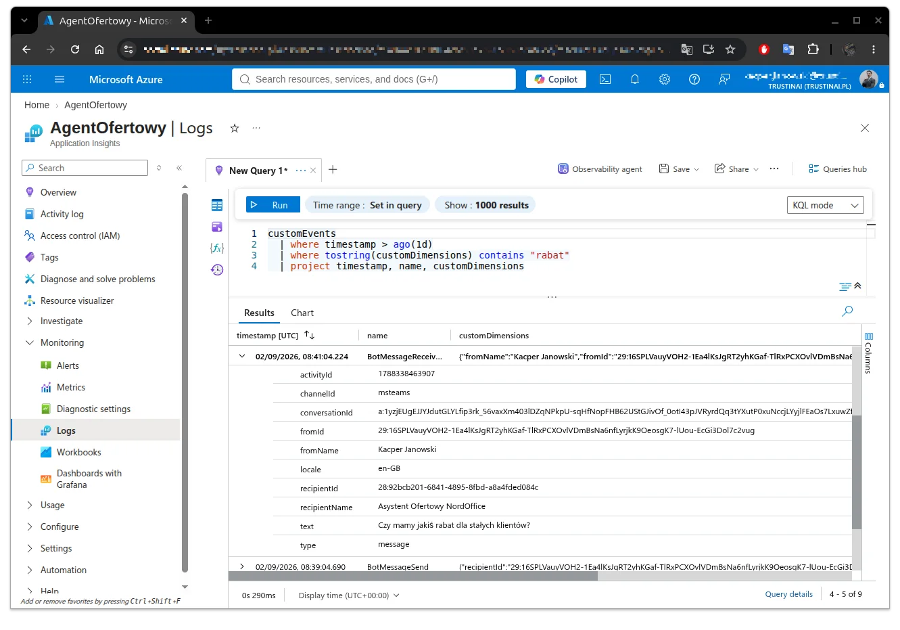Image resolution: width=900 pixels, height=630 pixels.
Task: Open Activity log
Action: point(62,214)
